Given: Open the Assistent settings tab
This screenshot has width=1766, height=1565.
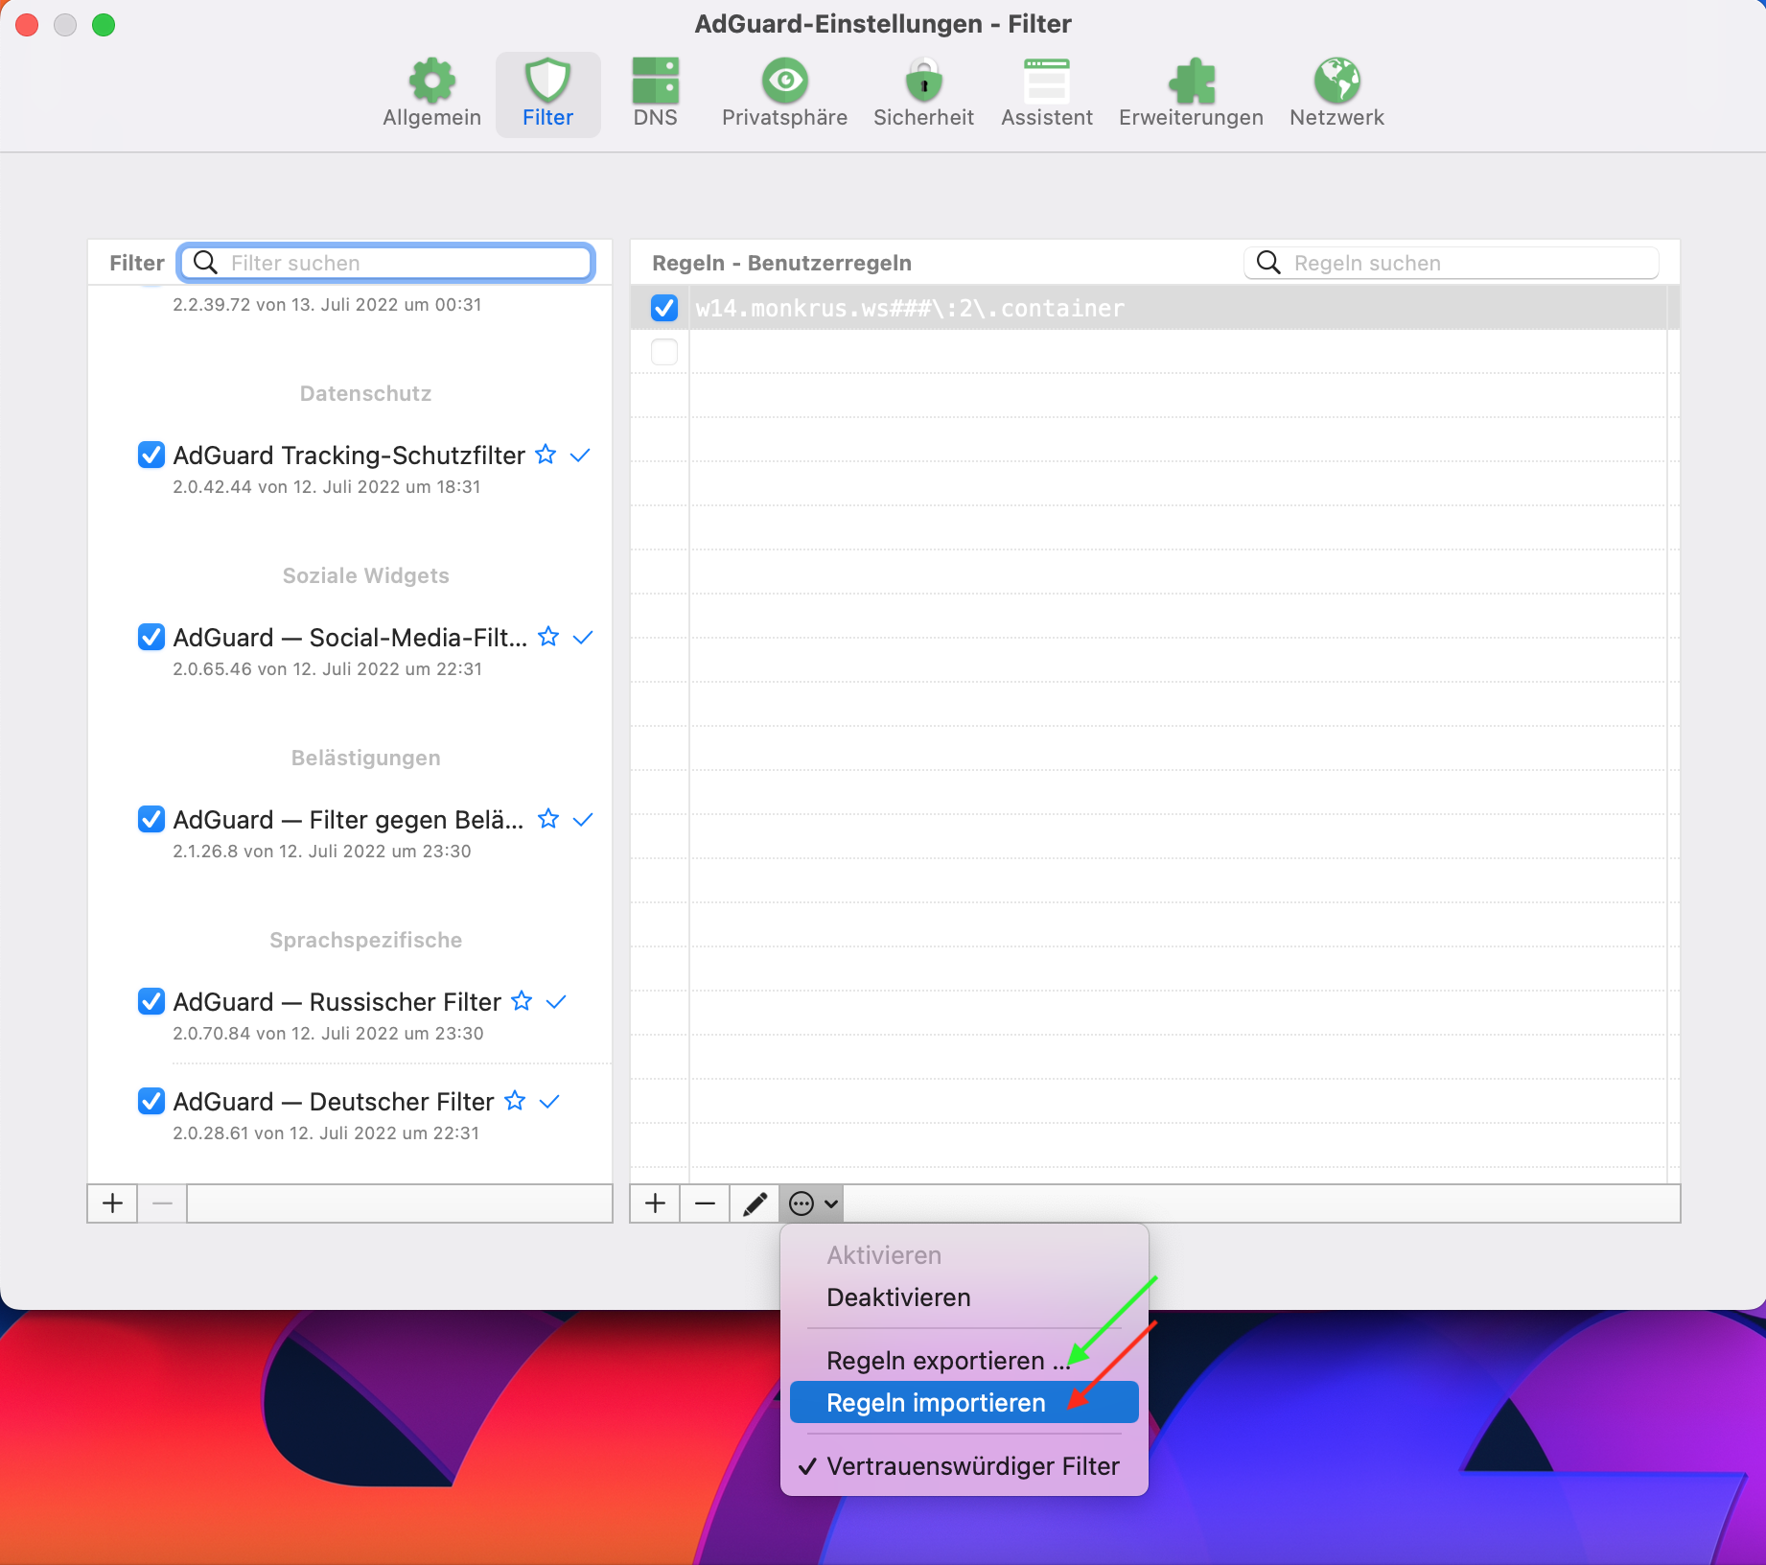Looking at the screenshot, I should (1047, 94).
